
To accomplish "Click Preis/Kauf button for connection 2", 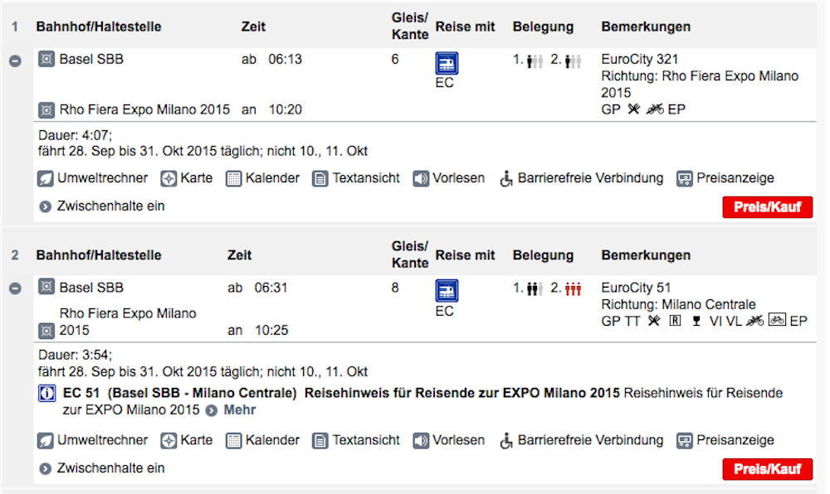I will (768, 469).
